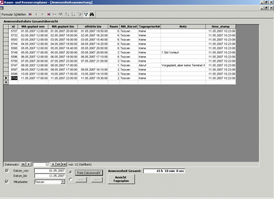Add new record in Datensatz navigator
This screenshot has width=274, height=199.
64,165
